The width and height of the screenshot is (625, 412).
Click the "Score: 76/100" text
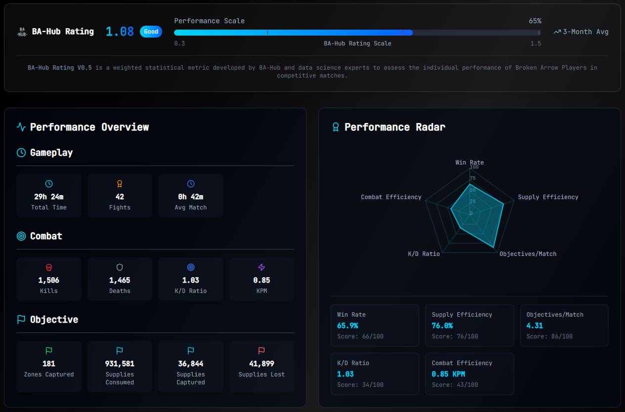coord(455,336)
